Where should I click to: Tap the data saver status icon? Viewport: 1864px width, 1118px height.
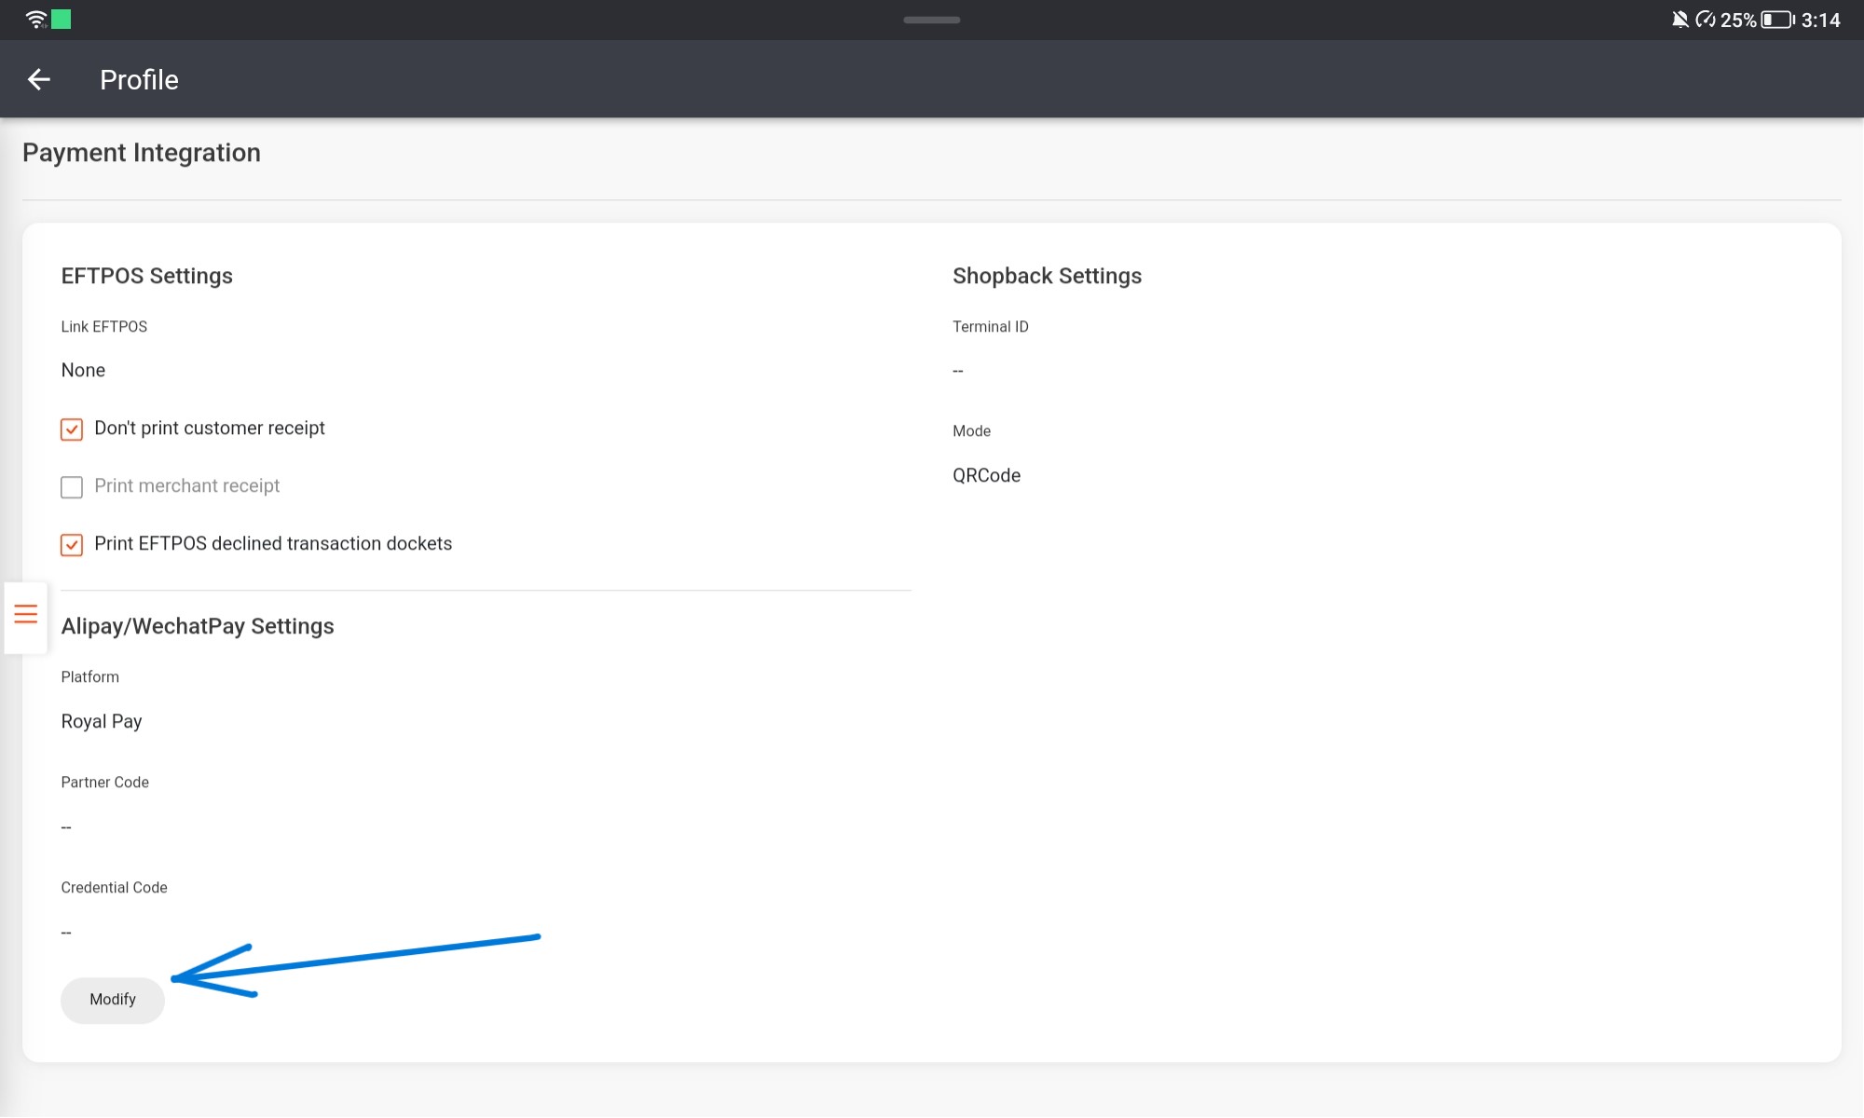click(x=1705, y=19)
